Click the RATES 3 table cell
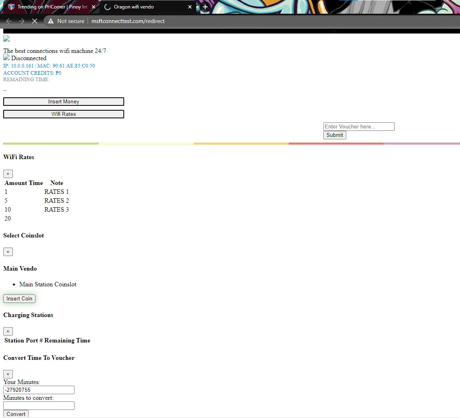This screenshot has width=460, height=418. click(x=56, y=209)
